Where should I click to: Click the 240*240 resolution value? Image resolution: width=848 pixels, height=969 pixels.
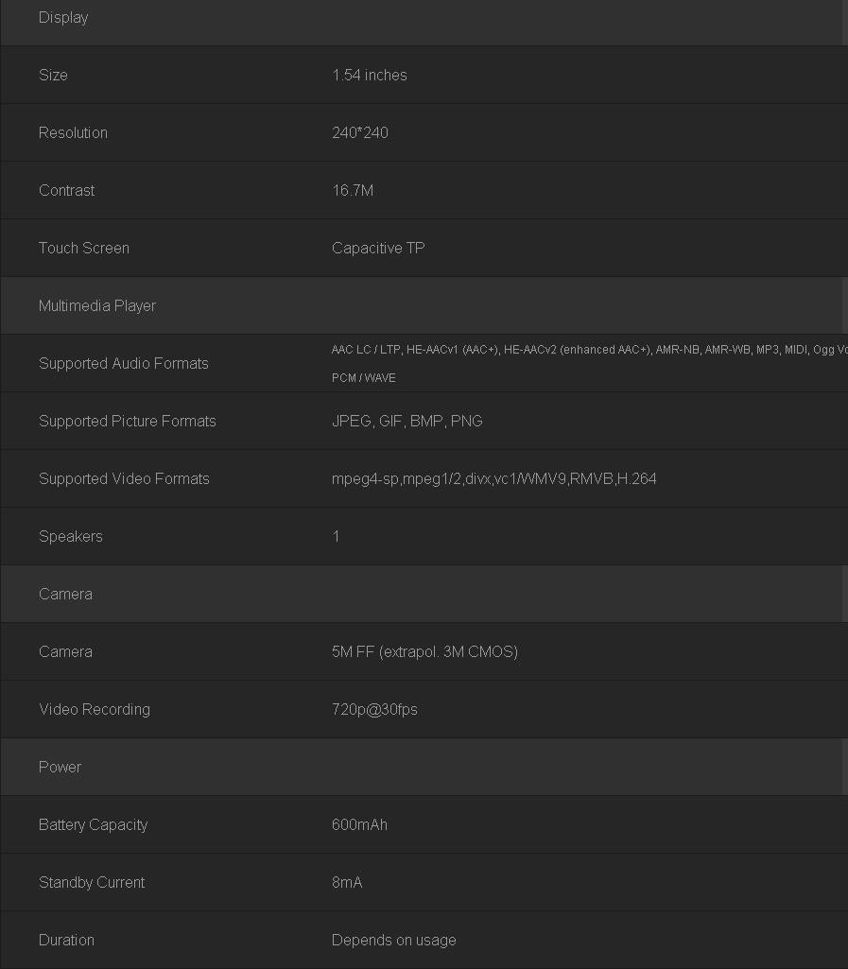point(360,133)
